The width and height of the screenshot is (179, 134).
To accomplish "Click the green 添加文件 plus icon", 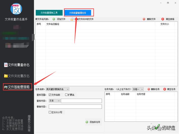I will click(54, 19).
